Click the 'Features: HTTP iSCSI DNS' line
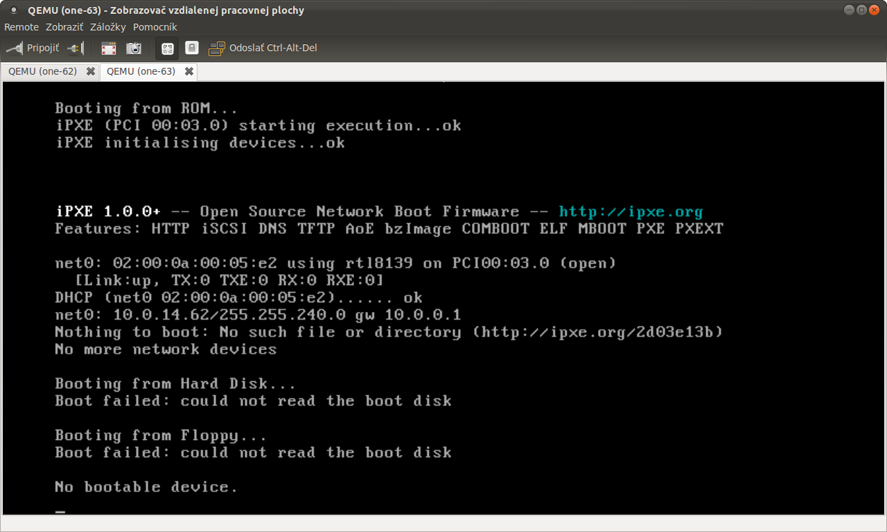This screenshot has height=532, width=887. [x=389, y=229]
